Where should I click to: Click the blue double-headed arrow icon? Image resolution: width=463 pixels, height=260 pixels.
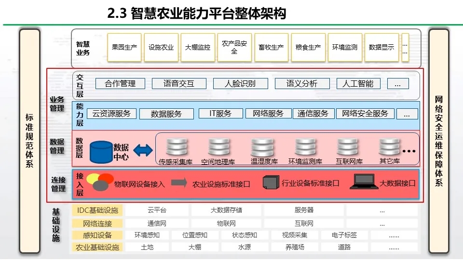pyautogui.click(x=143, y=151)
